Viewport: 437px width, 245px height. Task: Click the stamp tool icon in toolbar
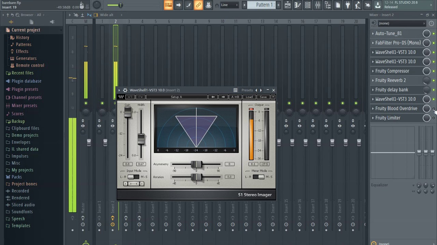pyautogui.click(x=208, y=5)
